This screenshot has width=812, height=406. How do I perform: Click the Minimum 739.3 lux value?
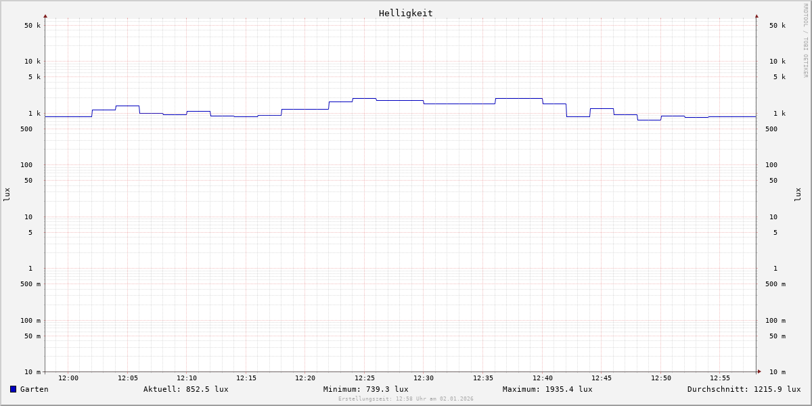pos(365,389)
